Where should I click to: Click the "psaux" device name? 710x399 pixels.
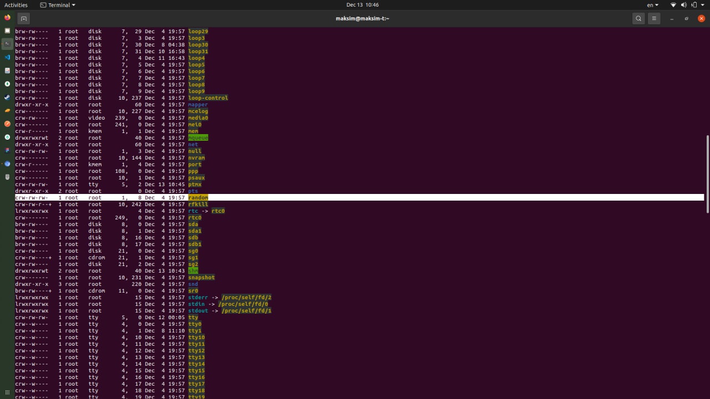(x=196, y=178)
